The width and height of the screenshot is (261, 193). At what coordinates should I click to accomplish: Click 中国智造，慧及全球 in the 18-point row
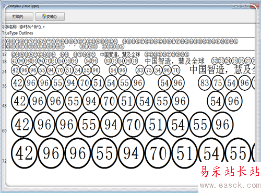[x=175, y=61]
